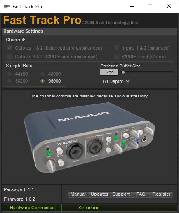Toggle Outputs 1 & 2 checkbox
The width and height of the screenshot is (179, 213).
pyautogui.click(x=9, y=48)
